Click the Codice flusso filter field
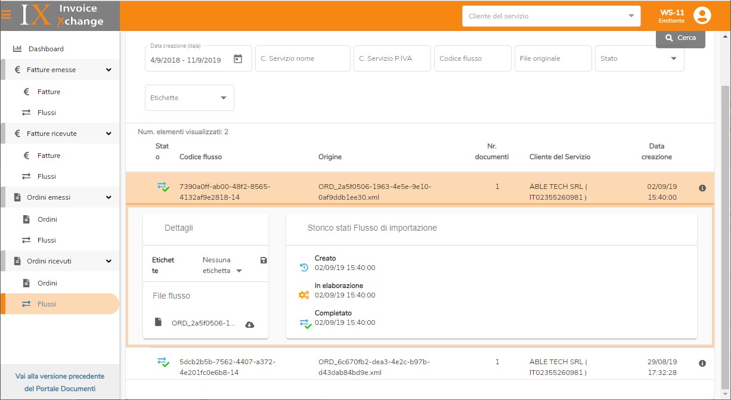 [x=472, y=58]
